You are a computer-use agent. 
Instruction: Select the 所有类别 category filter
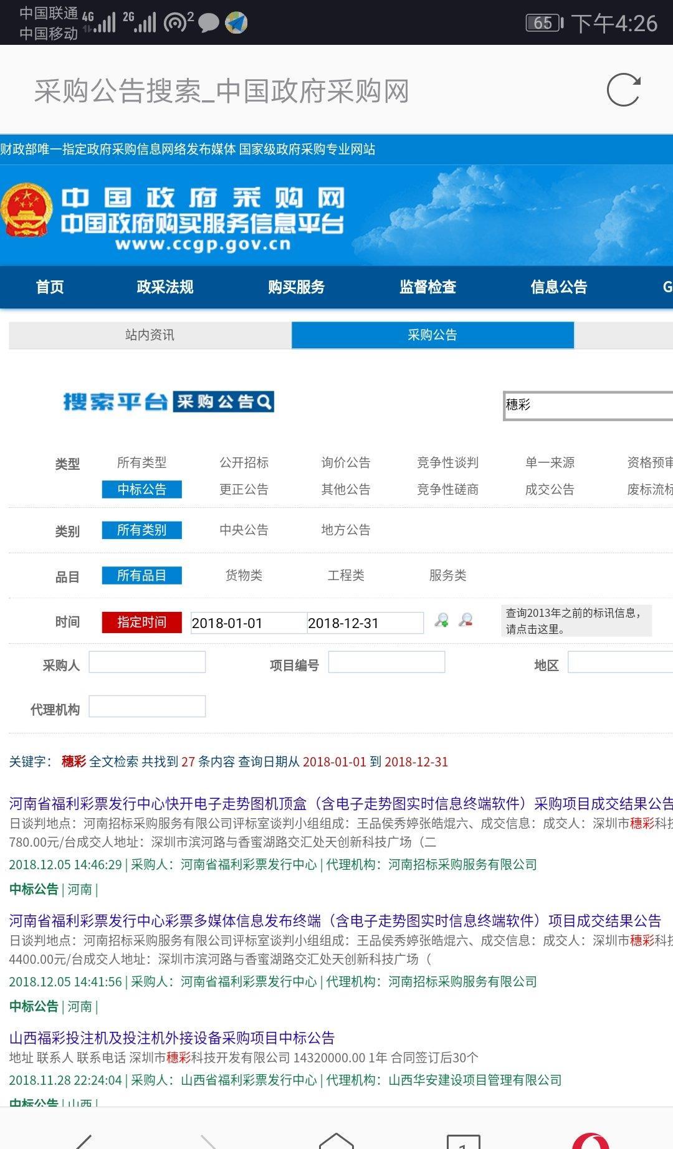click(x=142, y=530)
